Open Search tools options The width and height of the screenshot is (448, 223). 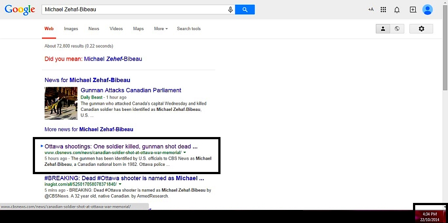(189, 28)
